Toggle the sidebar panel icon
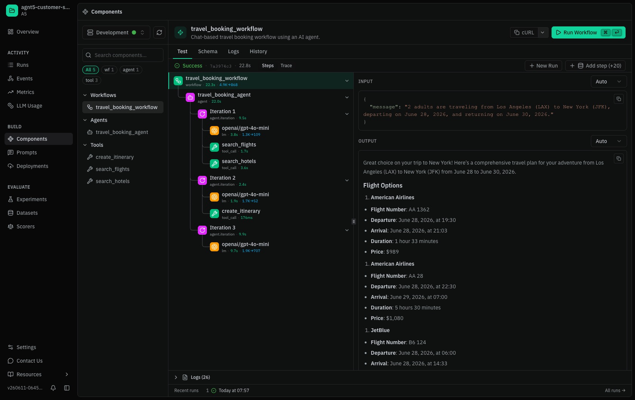This screenshot has height=400, width=635. 67,388
